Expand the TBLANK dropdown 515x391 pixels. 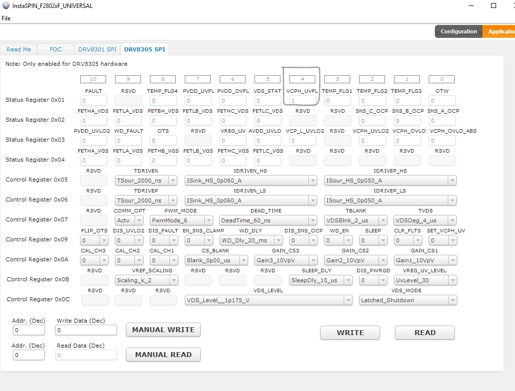click(356, 220)
